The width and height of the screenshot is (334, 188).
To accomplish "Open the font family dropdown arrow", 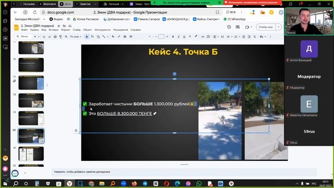I will point(149,37).
